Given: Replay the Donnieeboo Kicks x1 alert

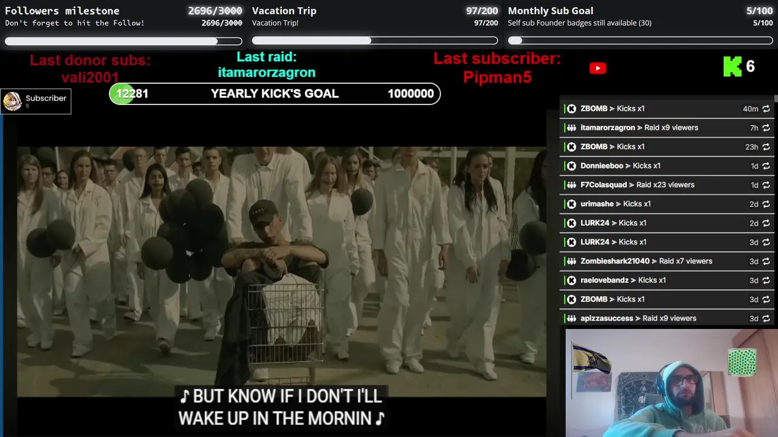Looking at the screenshot, I should 766,166.
